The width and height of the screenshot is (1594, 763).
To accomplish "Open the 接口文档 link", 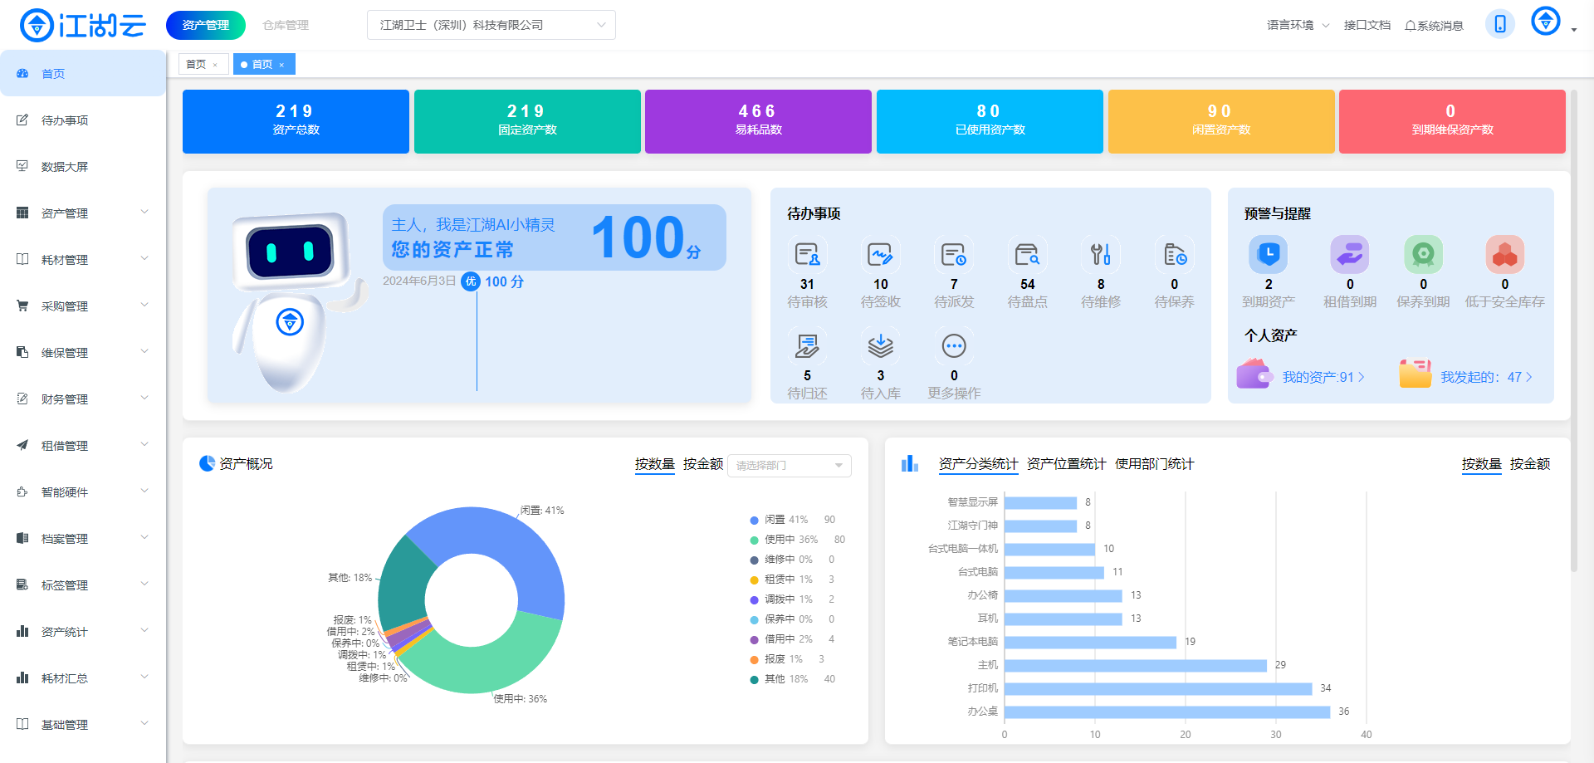I will [x=1367, y=26].
